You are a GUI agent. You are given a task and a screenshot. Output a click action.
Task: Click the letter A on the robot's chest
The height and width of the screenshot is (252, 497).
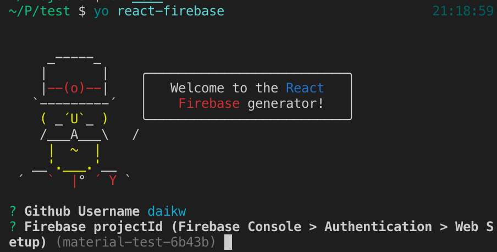[x=74, y=134]
